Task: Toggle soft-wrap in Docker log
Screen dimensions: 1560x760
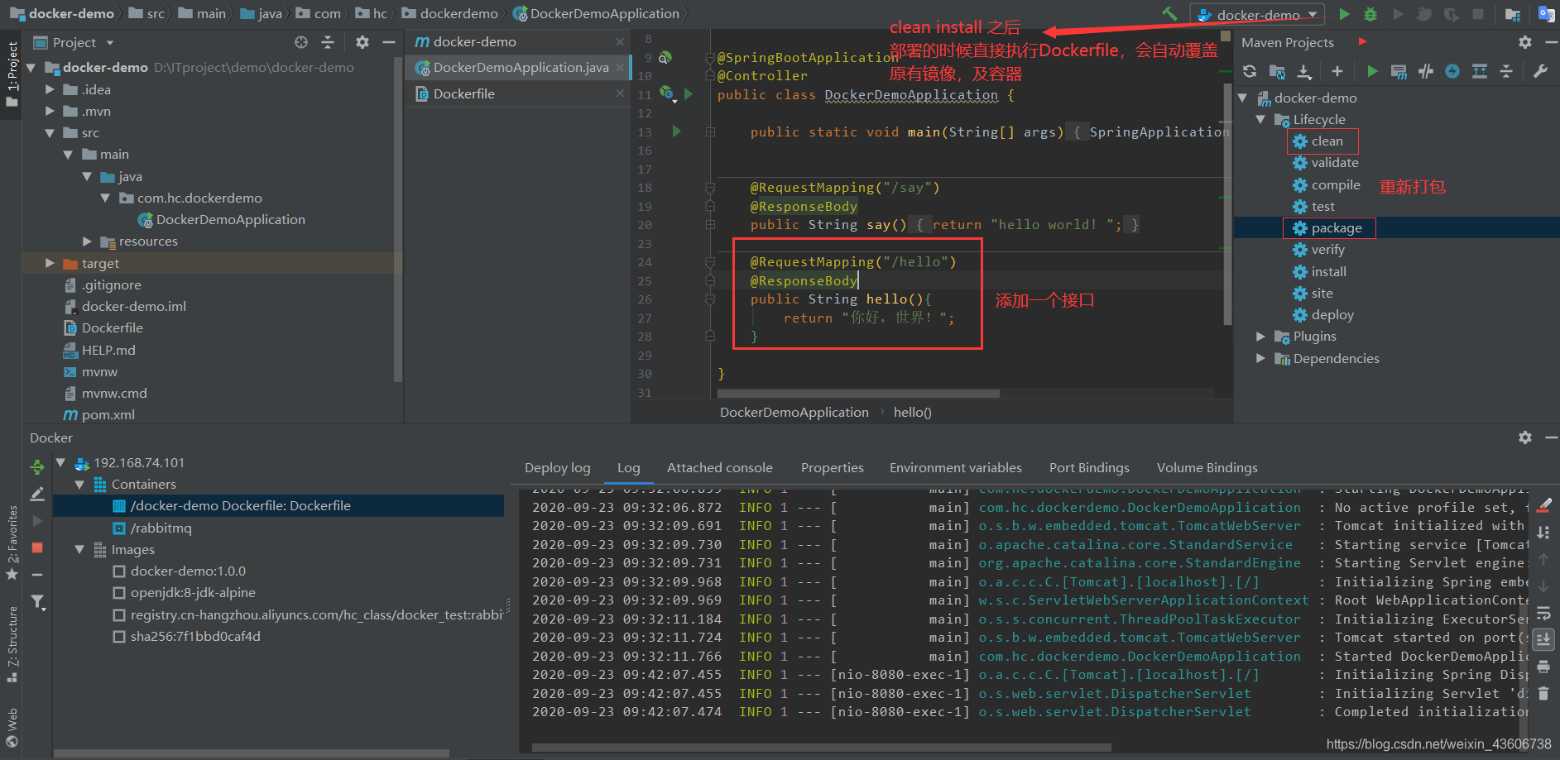Action: coord(1543,614)
